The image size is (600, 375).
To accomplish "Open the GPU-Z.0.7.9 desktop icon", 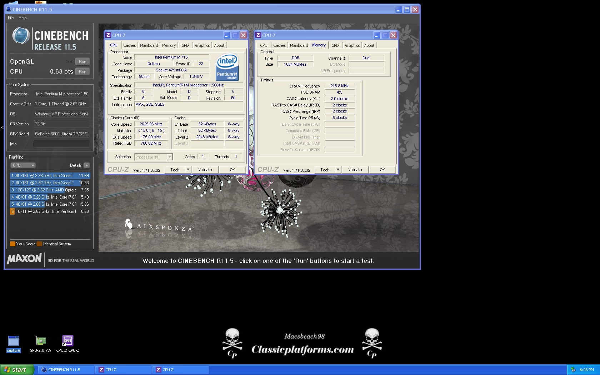I will point(40,344).
